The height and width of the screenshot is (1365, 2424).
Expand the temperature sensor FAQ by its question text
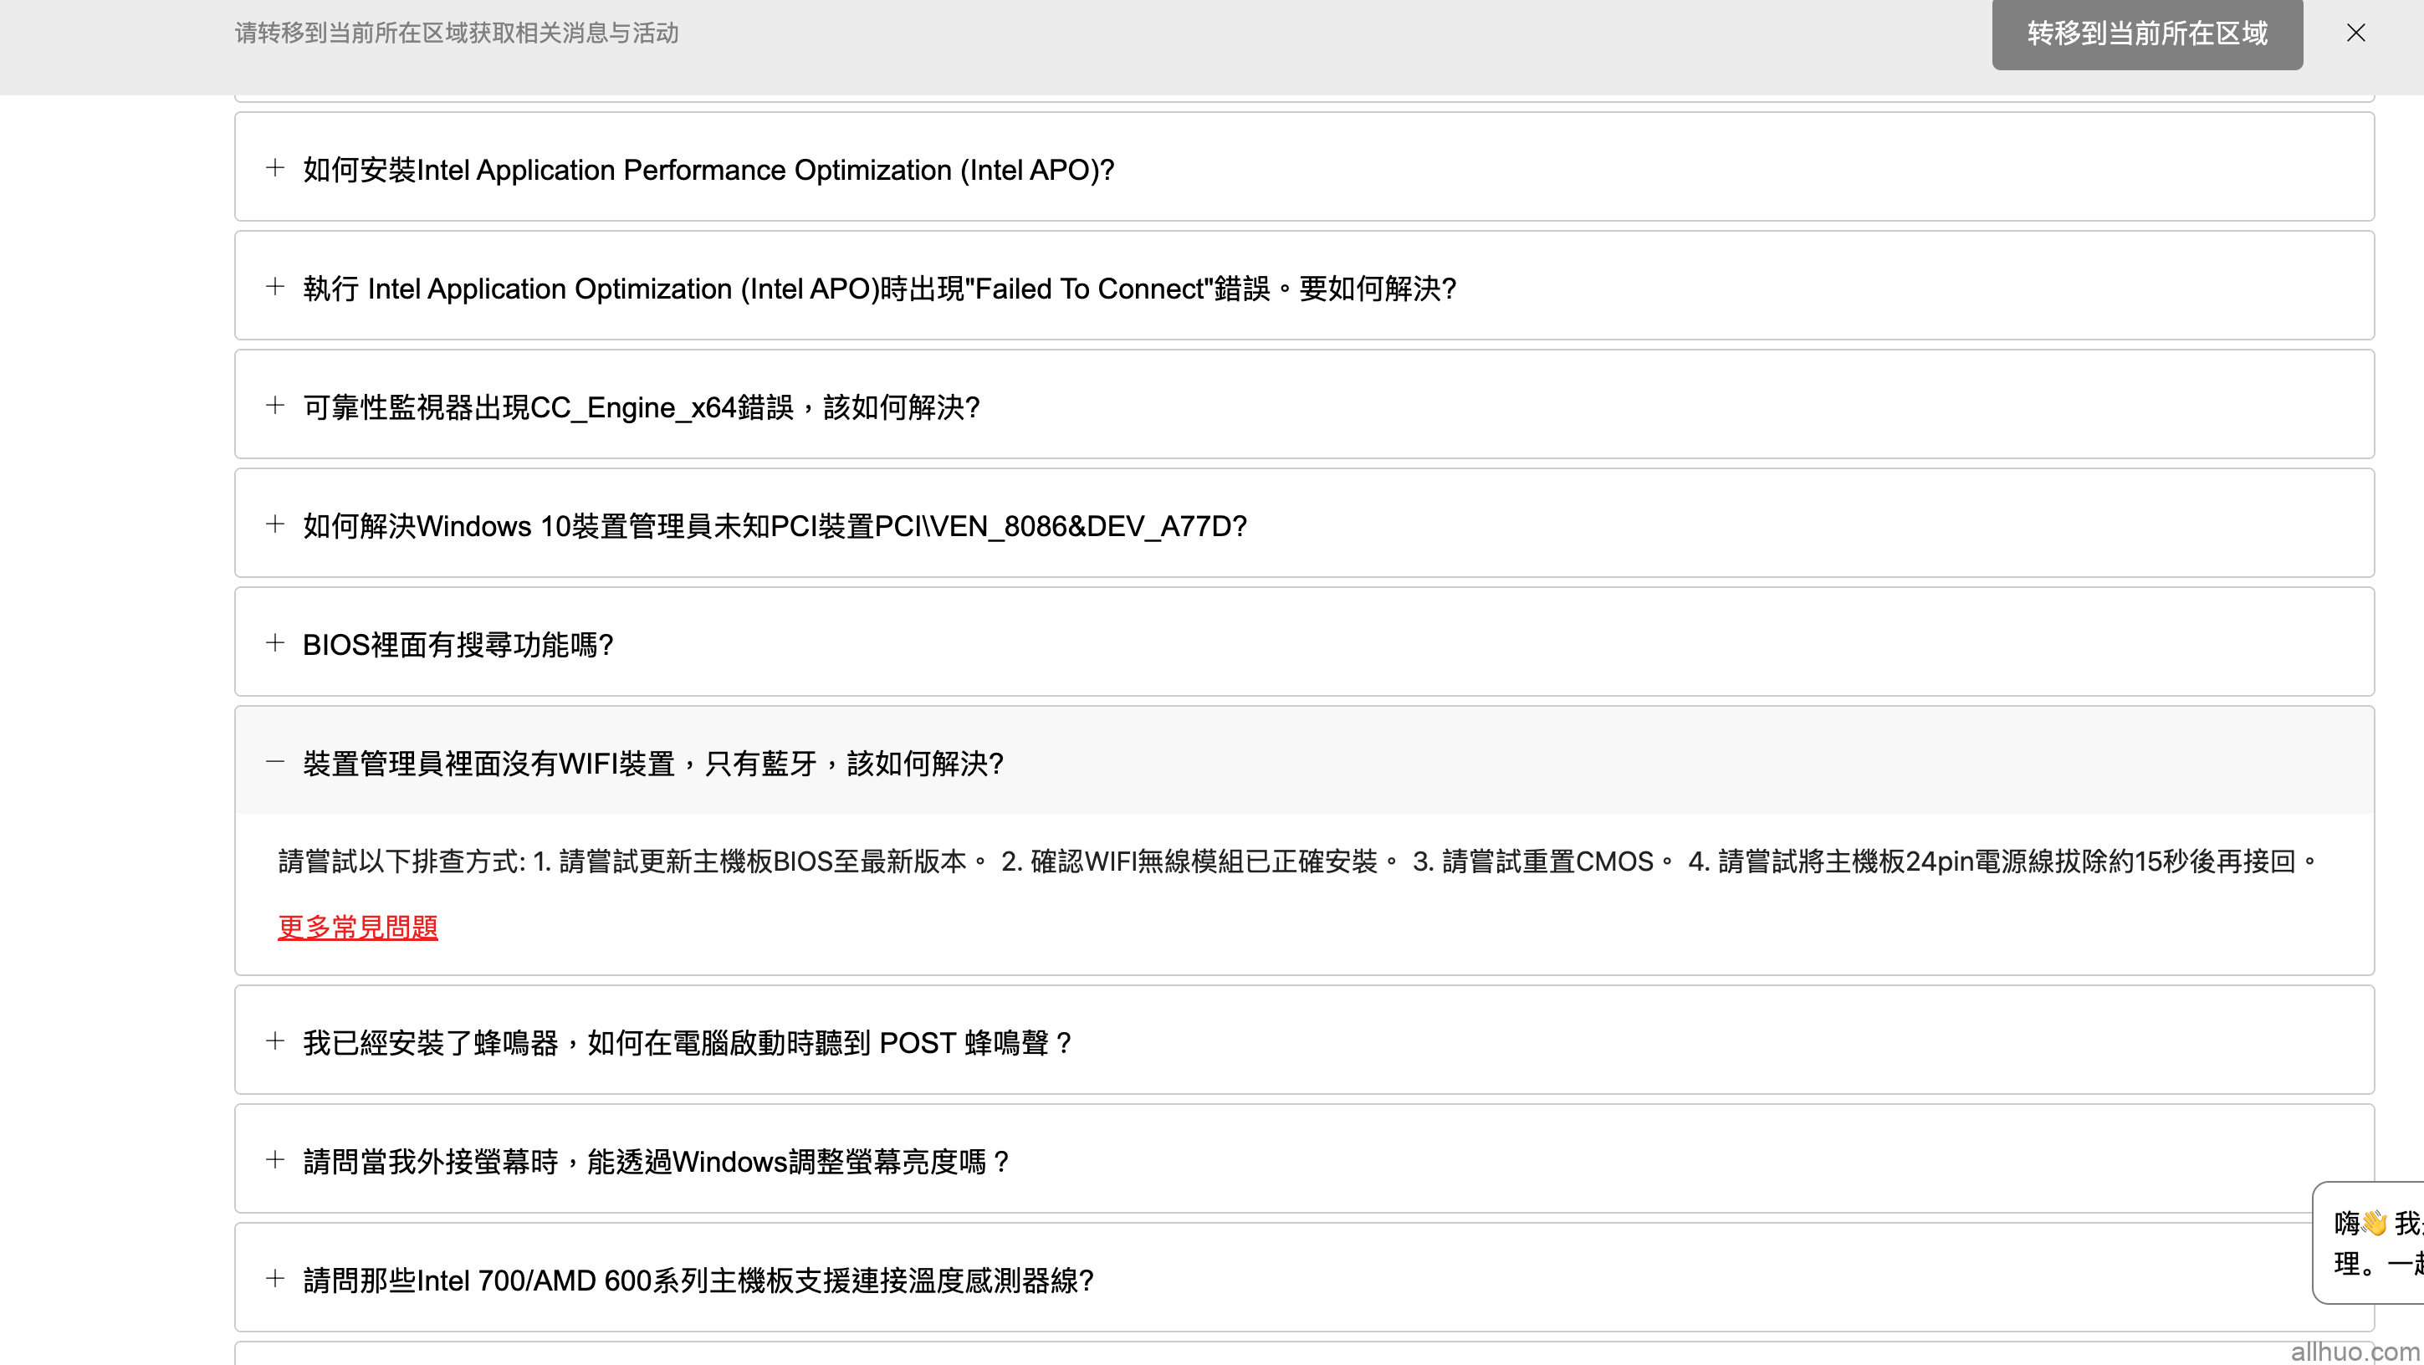(698, 1280)
